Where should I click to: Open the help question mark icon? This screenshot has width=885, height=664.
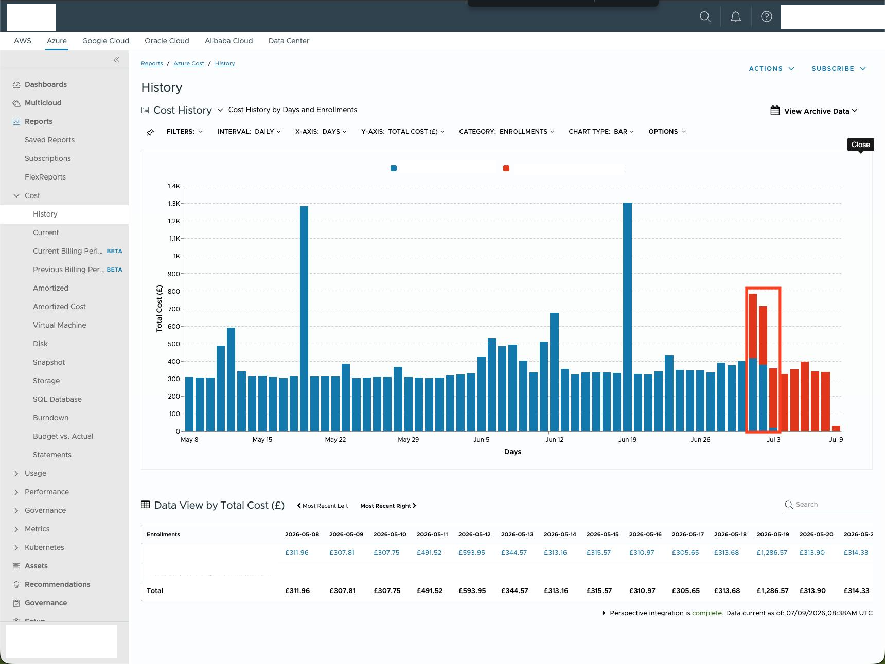pyautogui.click(x=766, y=17)
